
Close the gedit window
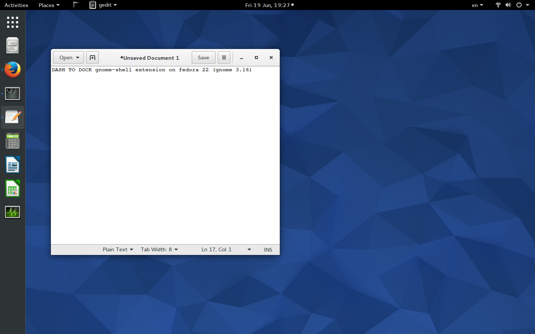click(271, 58)
